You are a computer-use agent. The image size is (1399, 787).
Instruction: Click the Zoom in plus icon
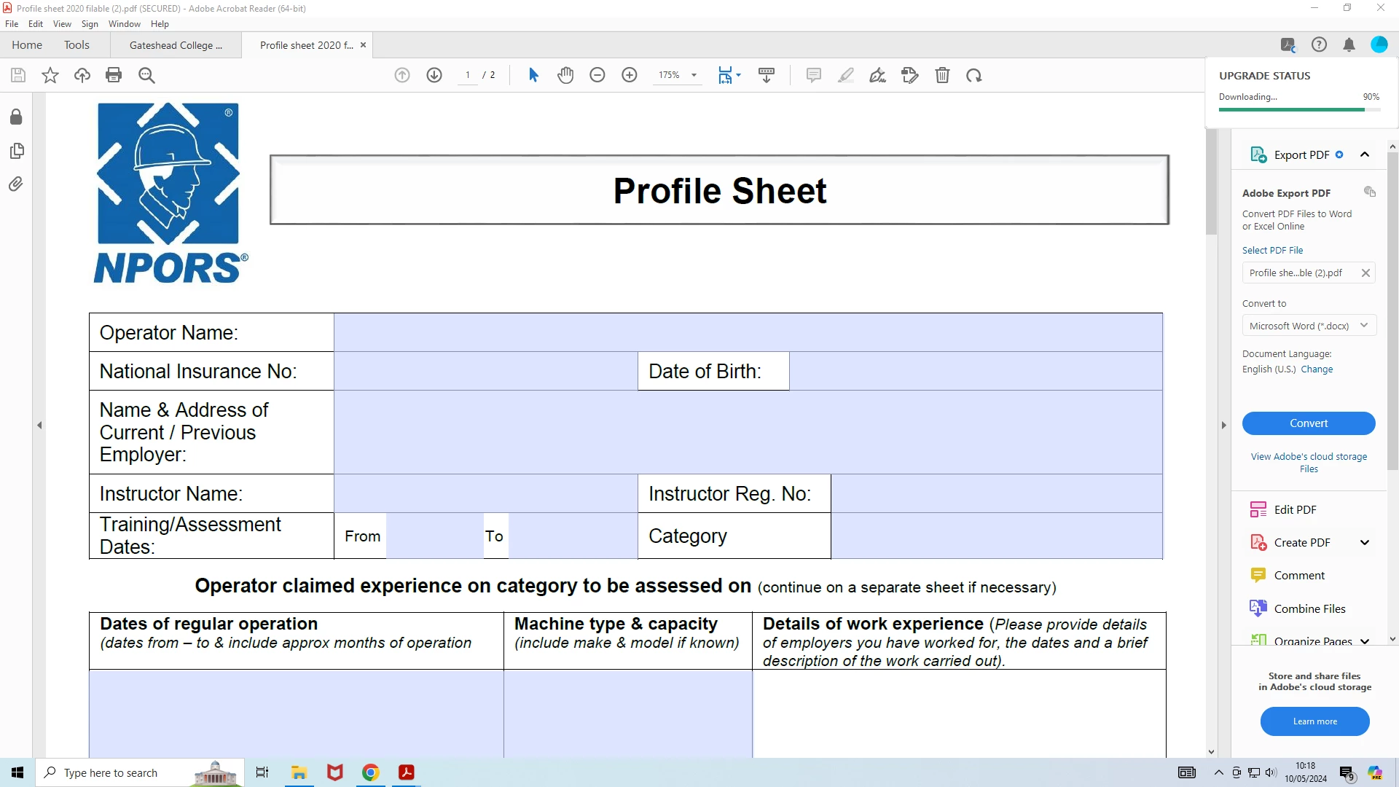[x=630, y=75]
